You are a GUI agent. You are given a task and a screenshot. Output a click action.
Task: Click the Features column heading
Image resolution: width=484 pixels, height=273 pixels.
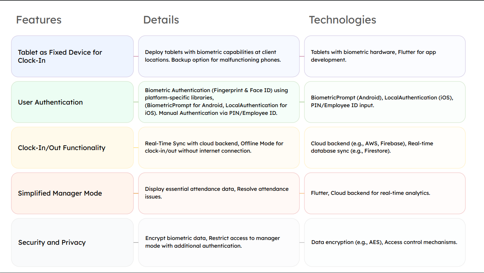click(39, 20)
